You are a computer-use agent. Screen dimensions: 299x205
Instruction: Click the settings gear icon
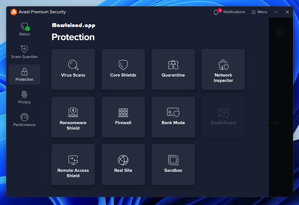pyautogui.click(x=279, y=34)
